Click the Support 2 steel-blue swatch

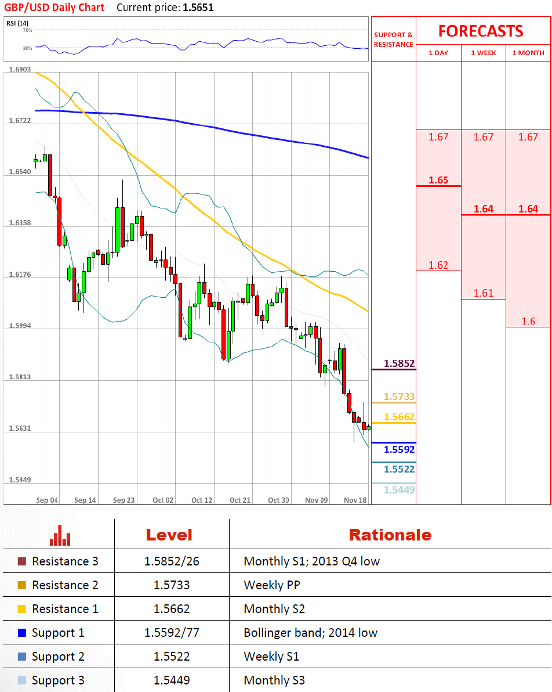pos(21,657)
